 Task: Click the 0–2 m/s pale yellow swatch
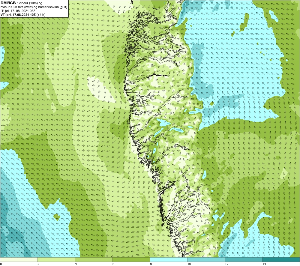pos(19,259)
